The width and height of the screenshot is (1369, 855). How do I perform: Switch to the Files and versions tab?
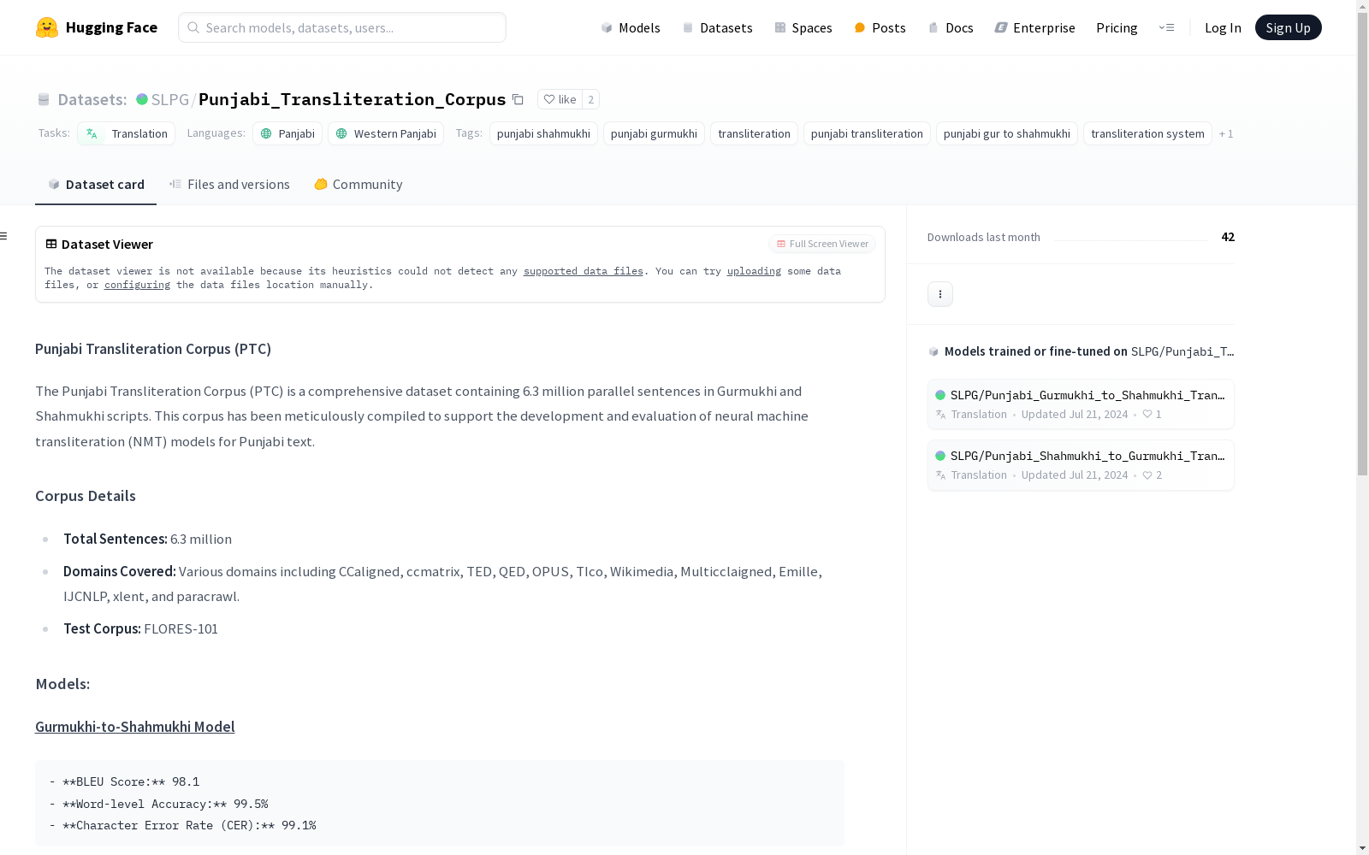coord(229,184)
